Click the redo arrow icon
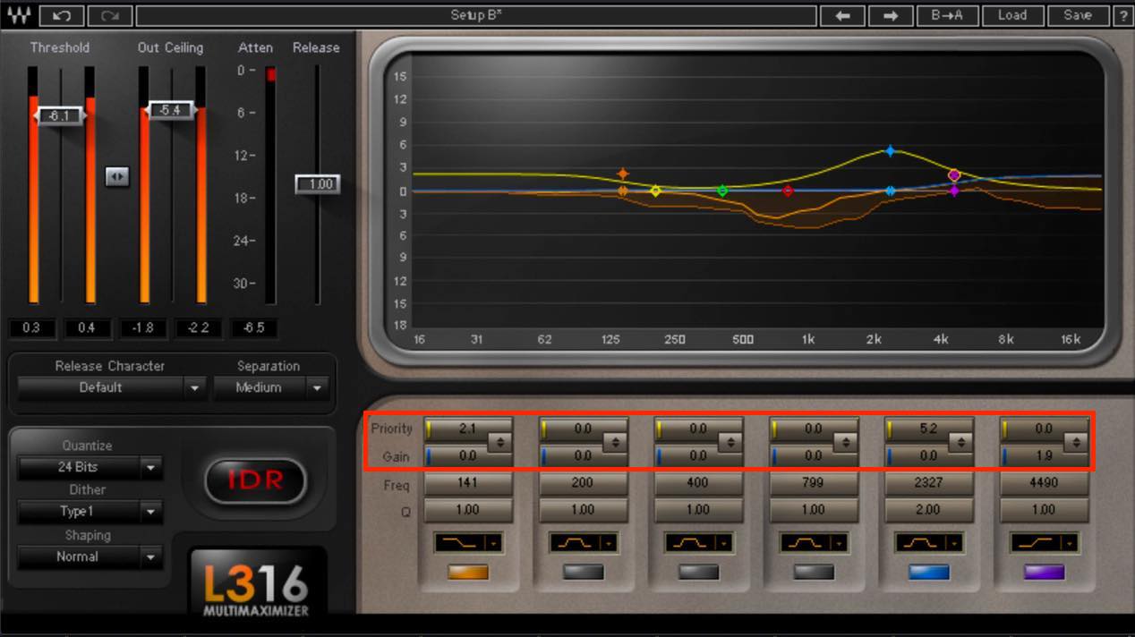1135x637 pixels. click(110, 15)
